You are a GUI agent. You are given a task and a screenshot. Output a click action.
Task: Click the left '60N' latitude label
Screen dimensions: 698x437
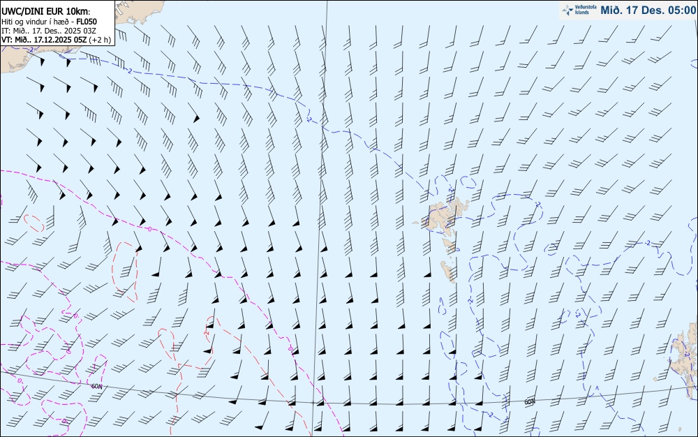[x=96, y=386]
